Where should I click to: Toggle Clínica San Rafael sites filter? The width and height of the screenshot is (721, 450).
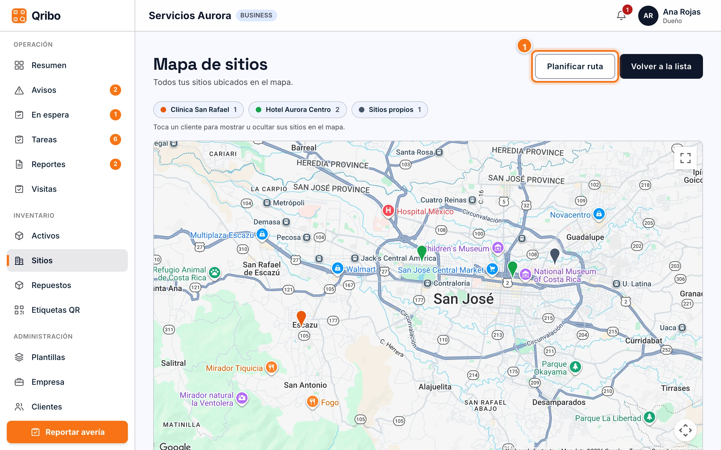(x=199, y=109)
